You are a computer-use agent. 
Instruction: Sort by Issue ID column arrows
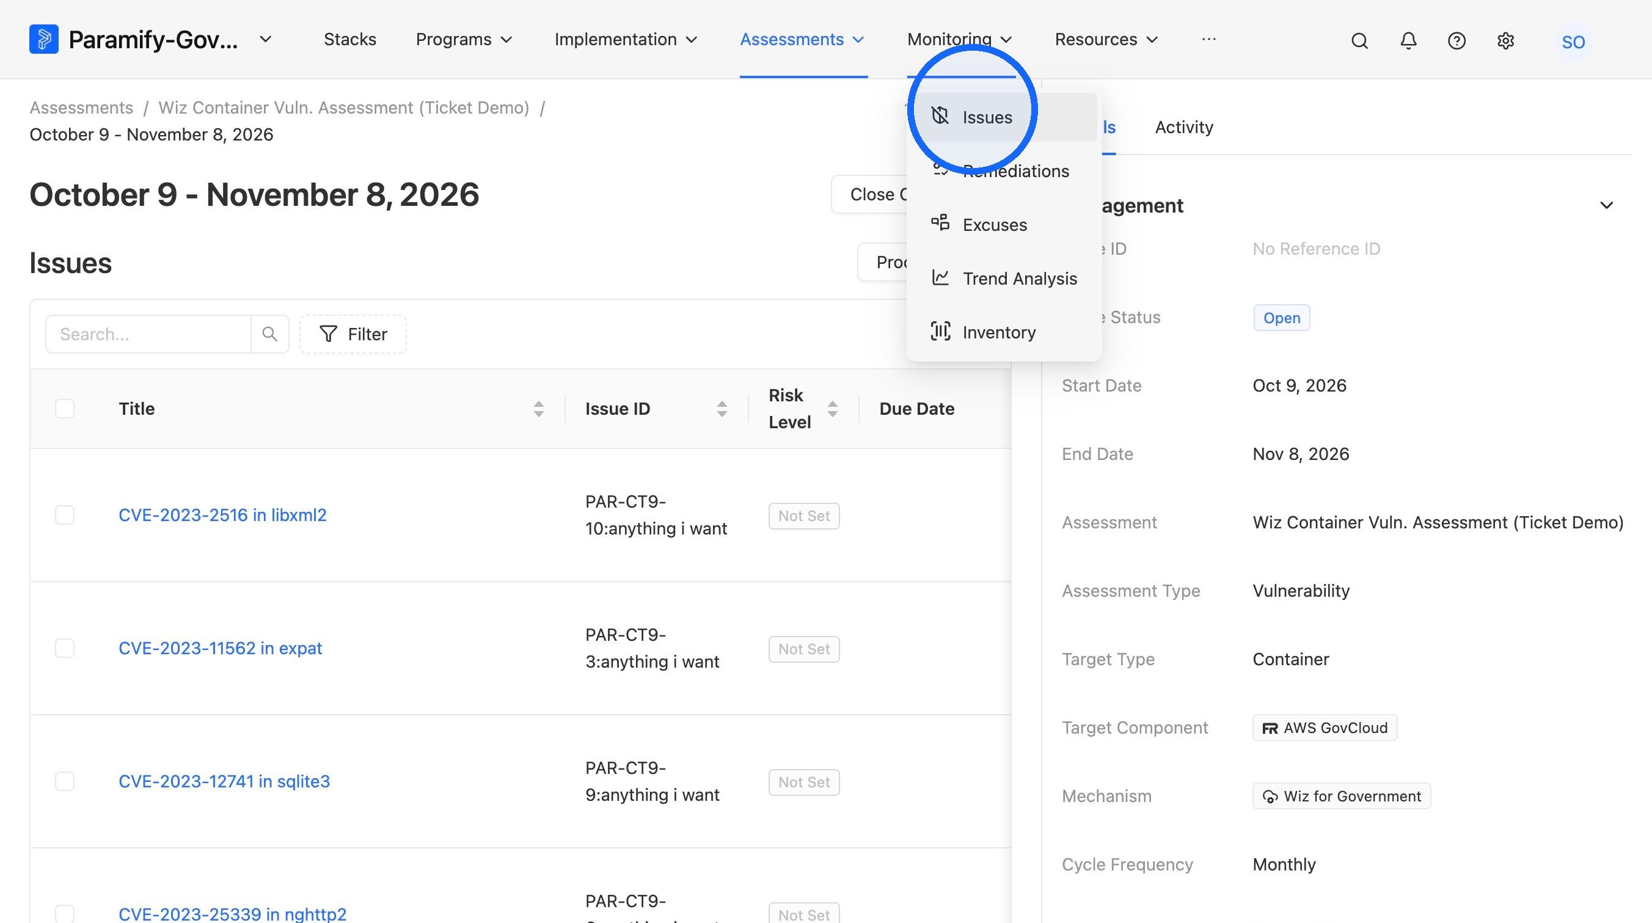coord(722,409)
